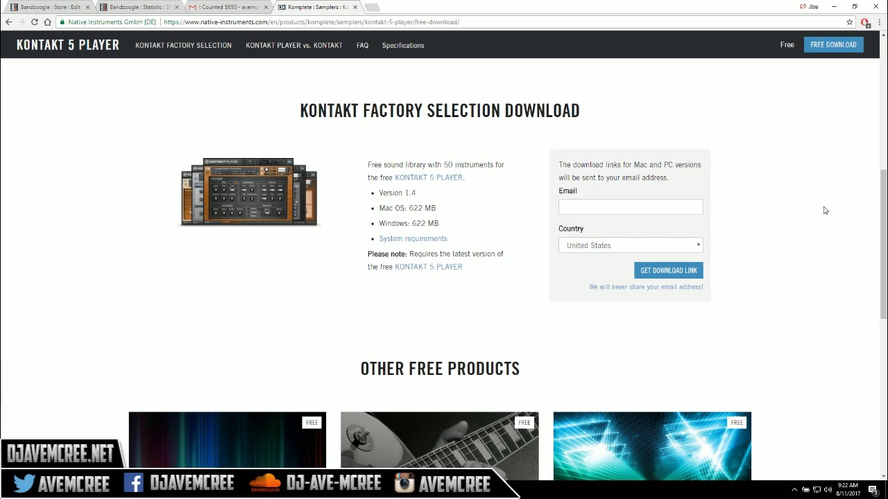Switch to the Gmail I Counted $650 tab
The image size is (888, 499).
227,7
